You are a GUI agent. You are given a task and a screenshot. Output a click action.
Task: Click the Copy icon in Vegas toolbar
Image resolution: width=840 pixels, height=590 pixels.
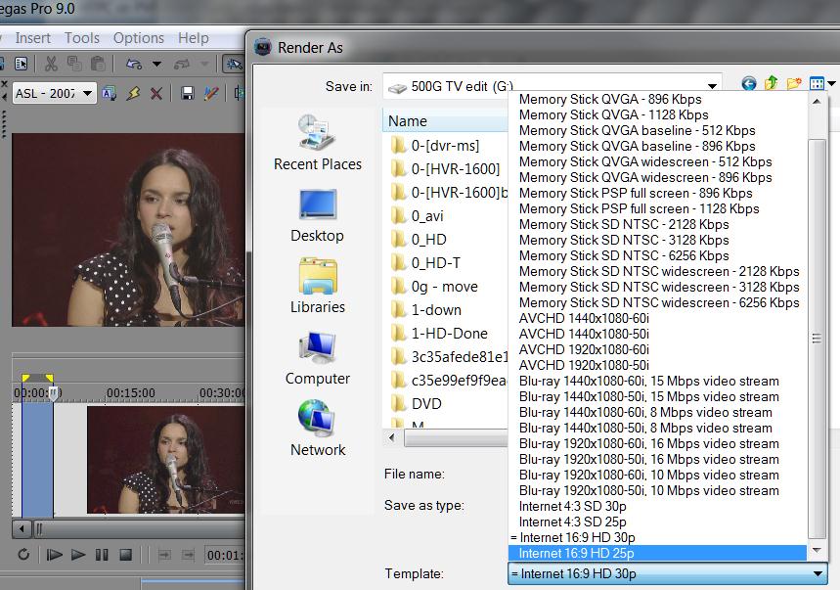(x=74, y=64)
